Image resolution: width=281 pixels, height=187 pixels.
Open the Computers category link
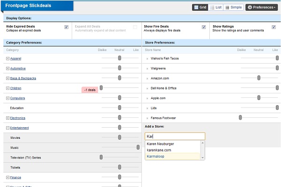point(17,98)
